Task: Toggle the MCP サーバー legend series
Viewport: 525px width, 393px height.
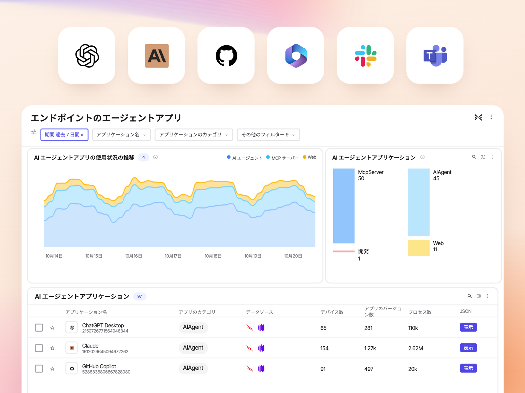Action: click(282, 157)
